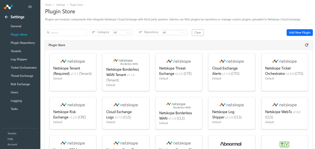Open Logging settings
The image size is (315, 149).
(x=16, y=101)
